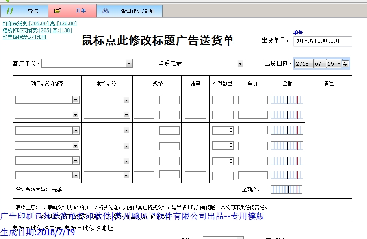Switch to the 查询统计/对账 tab
367x239 pixels.
click(137, 11)
